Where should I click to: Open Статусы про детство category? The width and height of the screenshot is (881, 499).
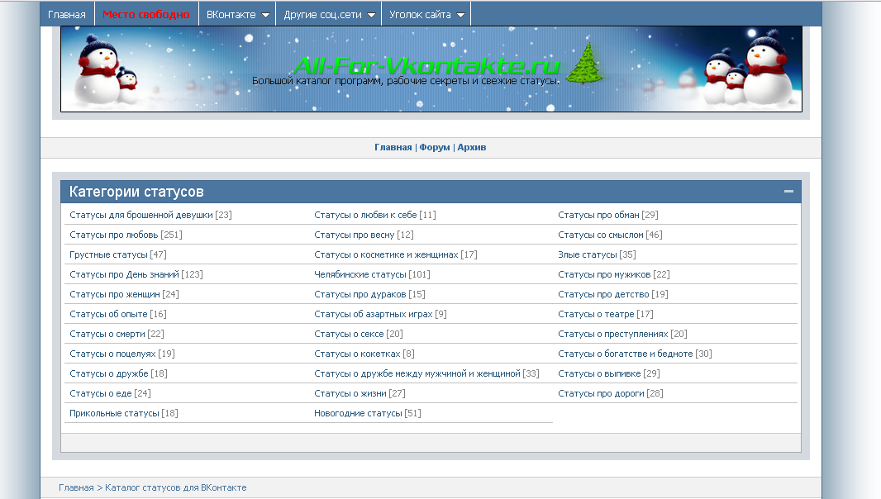(x=603, y=294)
